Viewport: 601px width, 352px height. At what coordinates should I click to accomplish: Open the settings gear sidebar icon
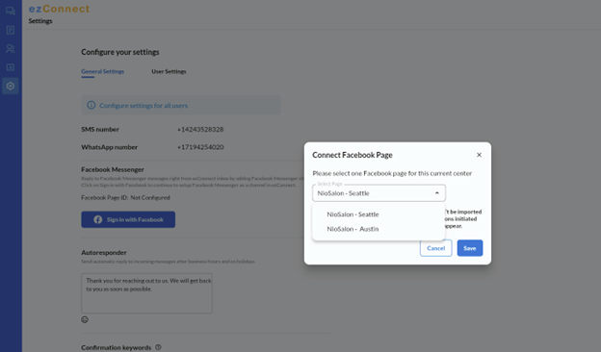click(11, 87)
